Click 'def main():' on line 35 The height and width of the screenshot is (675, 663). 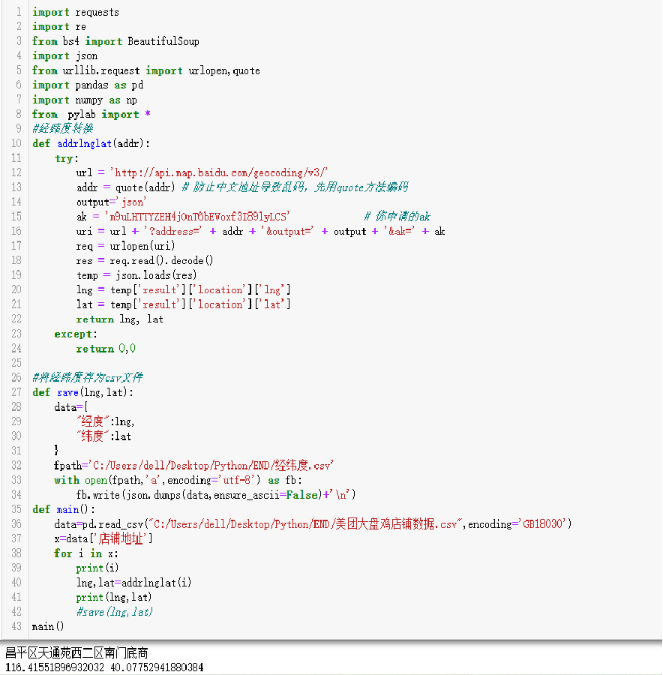[x=64, y=510]
